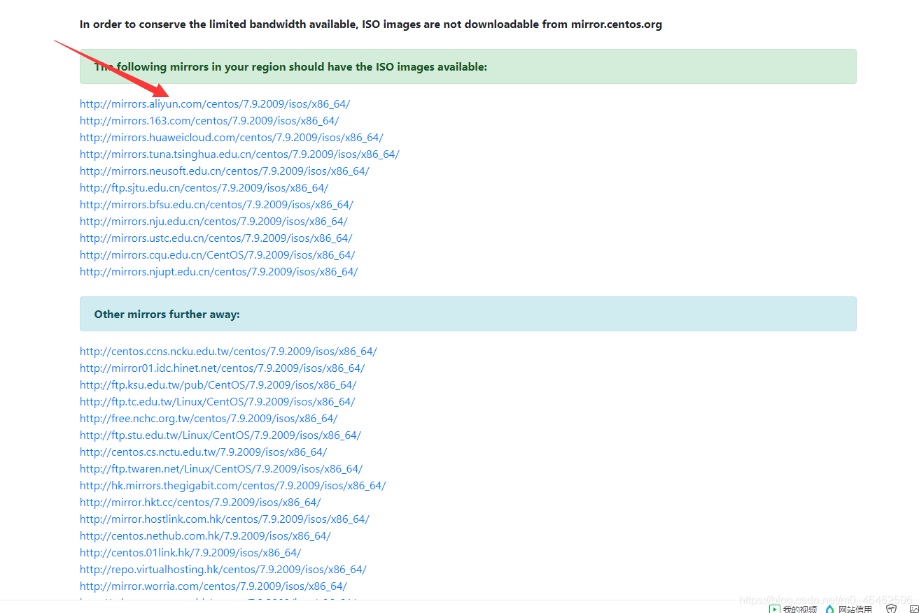
Task: Open the 我的视频 play icon in status bar
Action: point(774,609)
